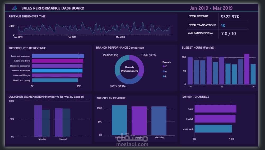The width and height of the screenshot is (265, 150).
Task: Click the 'AVG RATING DISPLAY' KPI label
Action: click(201, 33)
